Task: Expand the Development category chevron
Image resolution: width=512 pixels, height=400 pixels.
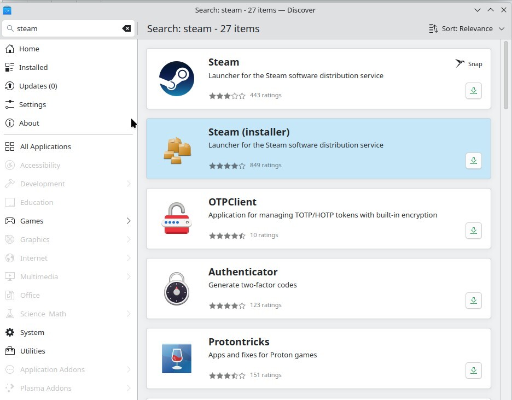Action: click(129, 184)
